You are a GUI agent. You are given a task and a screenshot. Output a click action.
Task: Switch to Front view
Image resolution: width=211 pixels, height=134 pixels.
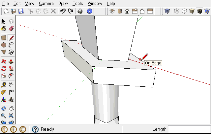pos(127,11)
